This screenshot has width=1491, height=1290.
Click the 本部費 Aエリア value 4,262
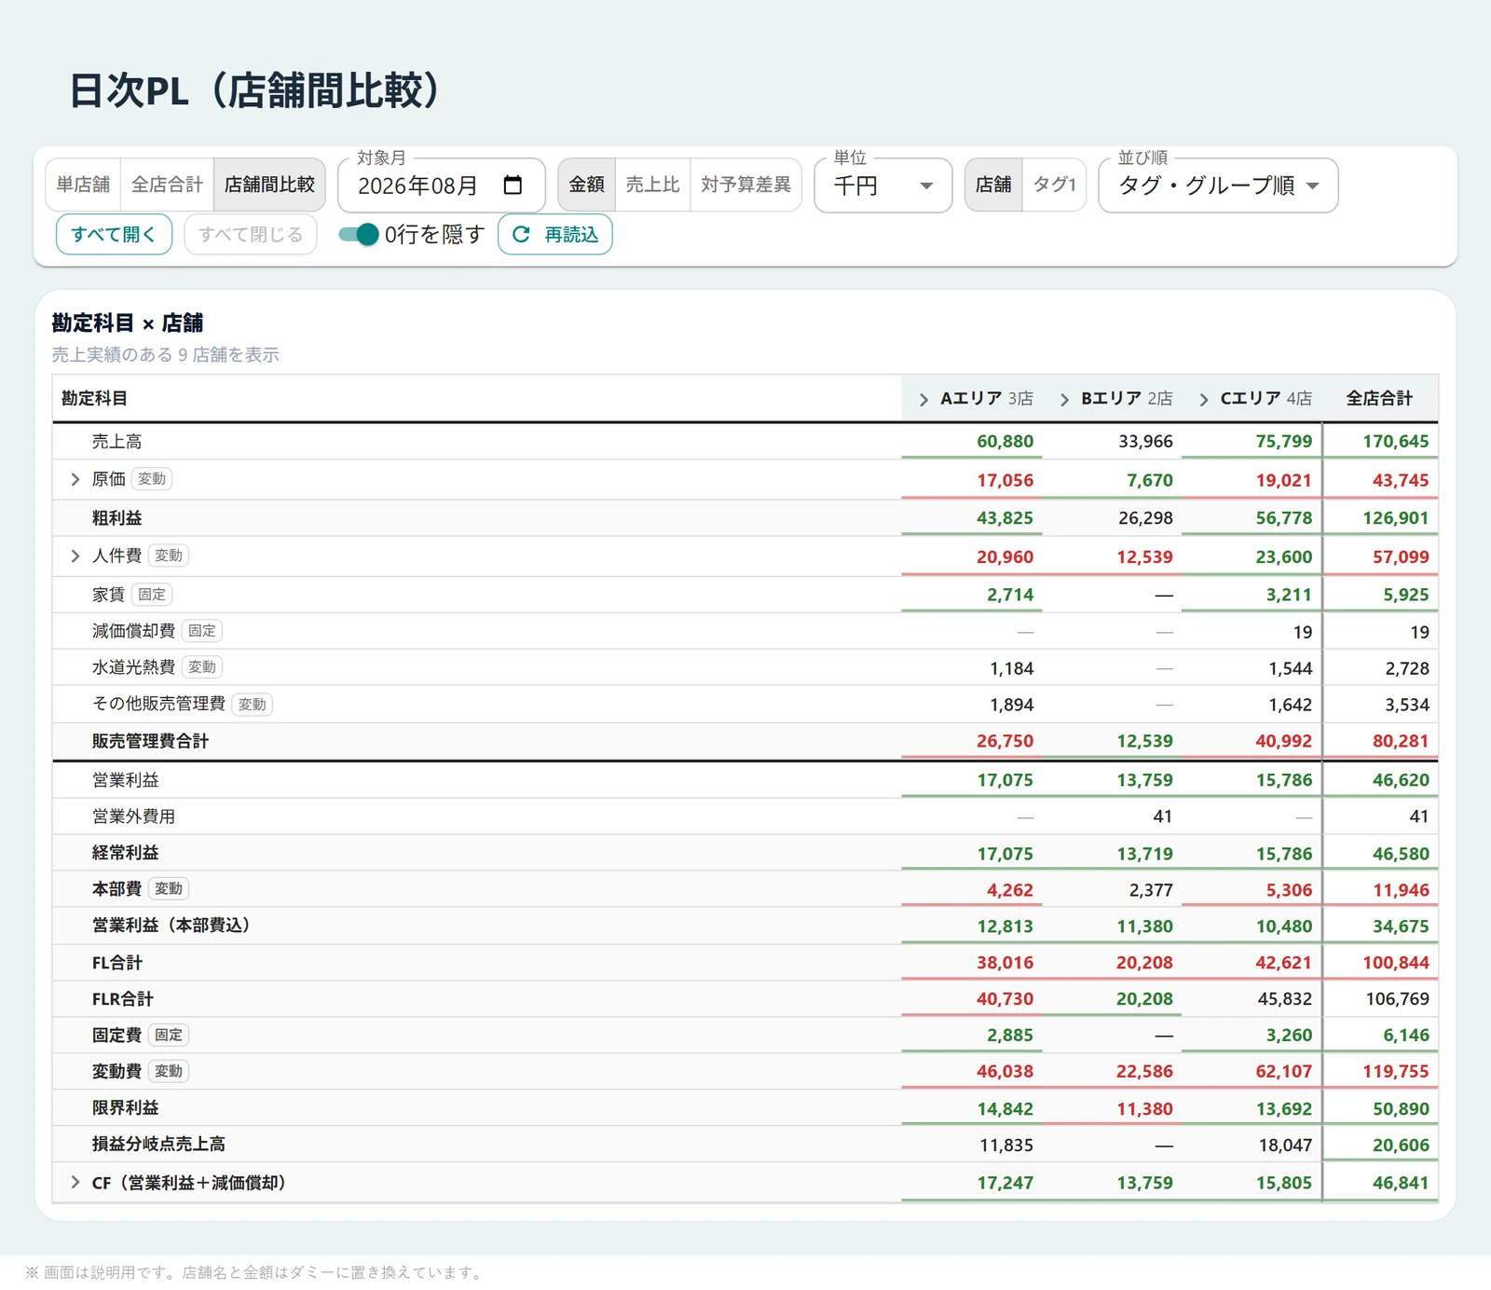coord(1010,890)
